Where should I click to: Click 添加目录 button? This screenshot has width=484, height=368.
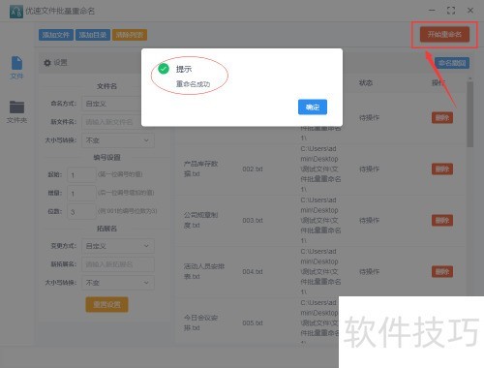click(93, 35)
